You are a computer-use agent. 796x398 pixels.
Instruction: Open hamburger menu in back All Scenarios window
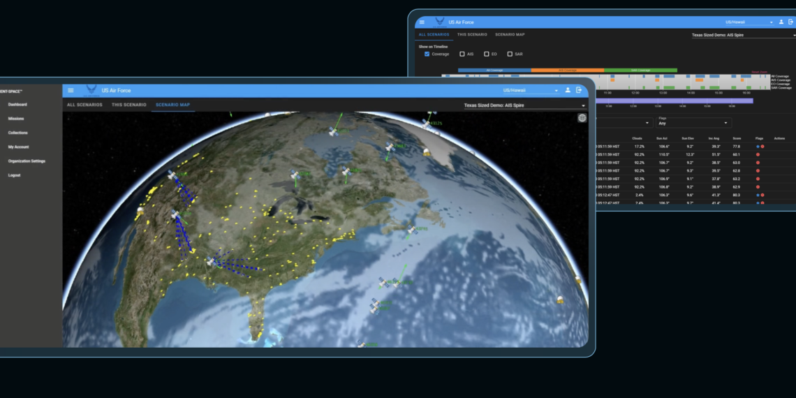click(x=422, y=22)
